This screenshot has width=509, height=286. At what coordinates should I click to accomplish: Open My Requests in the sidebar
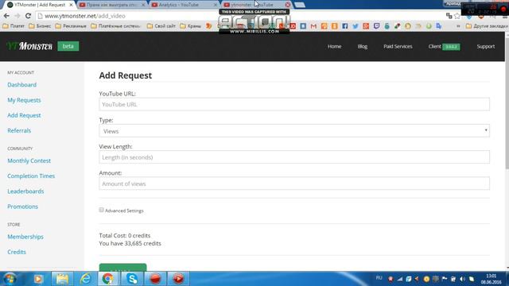click(x=24, y=100)
